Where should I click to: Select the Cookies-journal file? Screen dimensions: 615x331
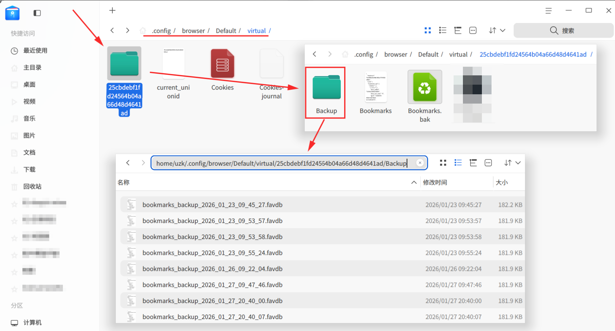272,74
